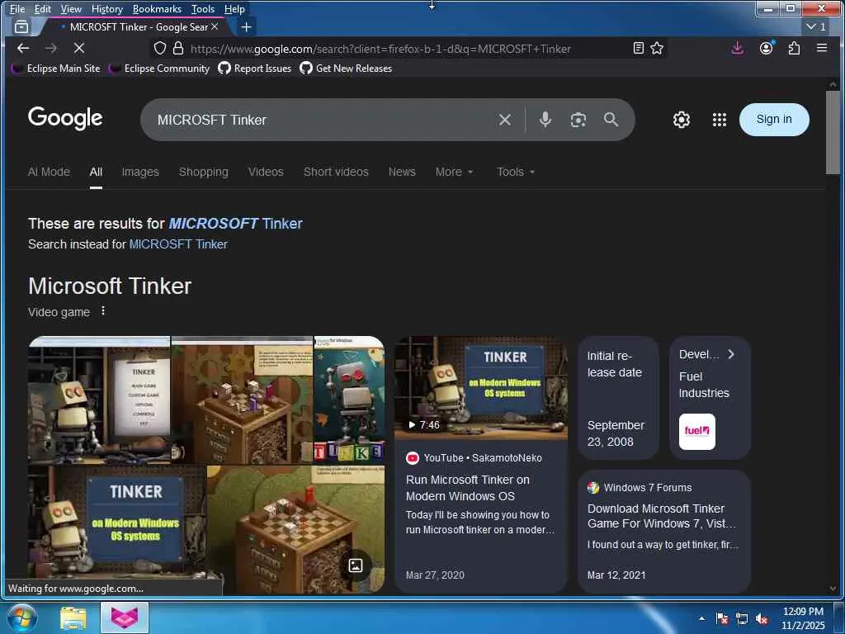Open Report Issues bookmark
845x634 pixels.
[x=255, y=69]
